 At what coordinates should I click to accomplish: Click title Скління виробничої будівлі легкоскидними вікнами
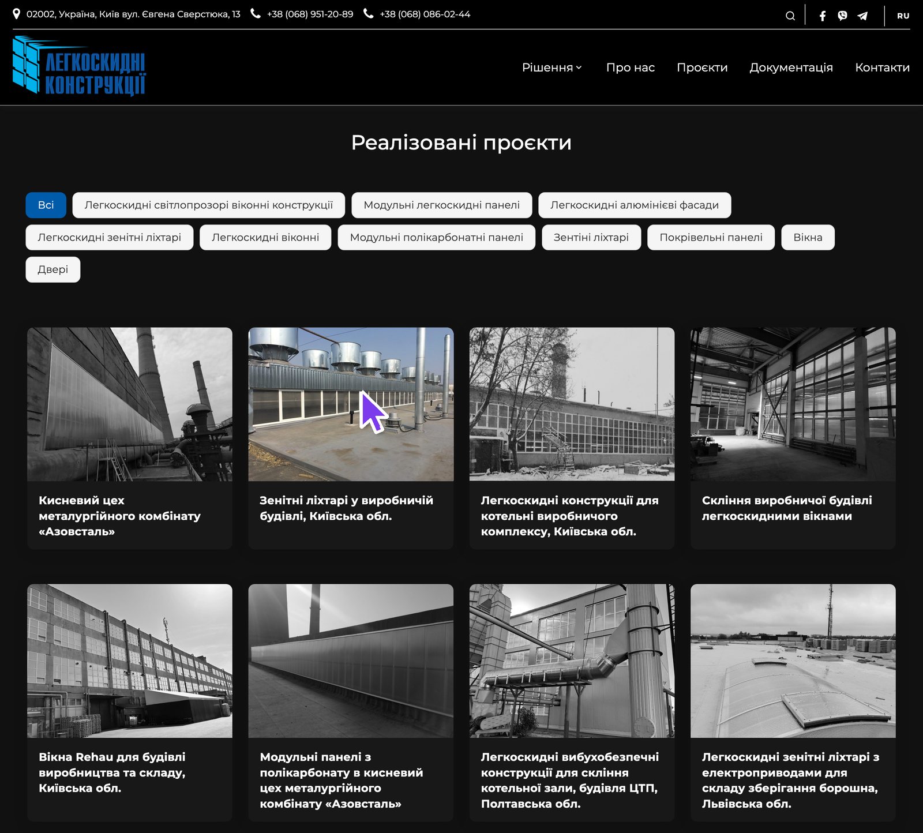[787, 508]
